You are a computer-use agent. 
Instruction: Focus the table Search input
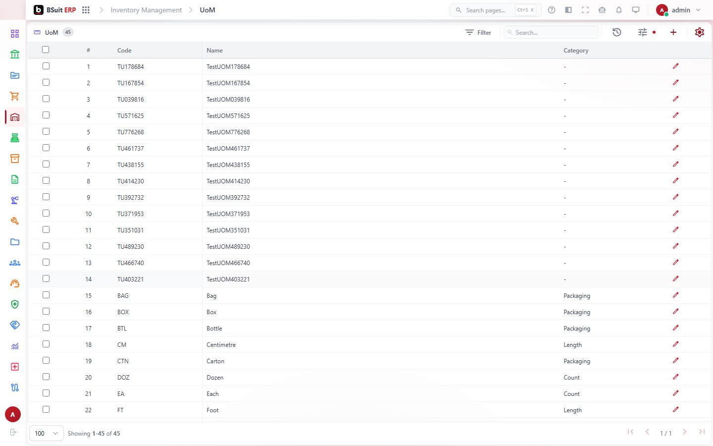551,32
